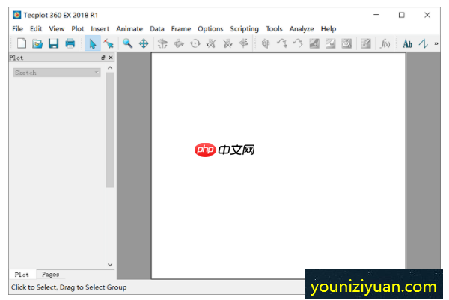
Task: Save layout with the floppy disk icon
Action: coord(54,43)
